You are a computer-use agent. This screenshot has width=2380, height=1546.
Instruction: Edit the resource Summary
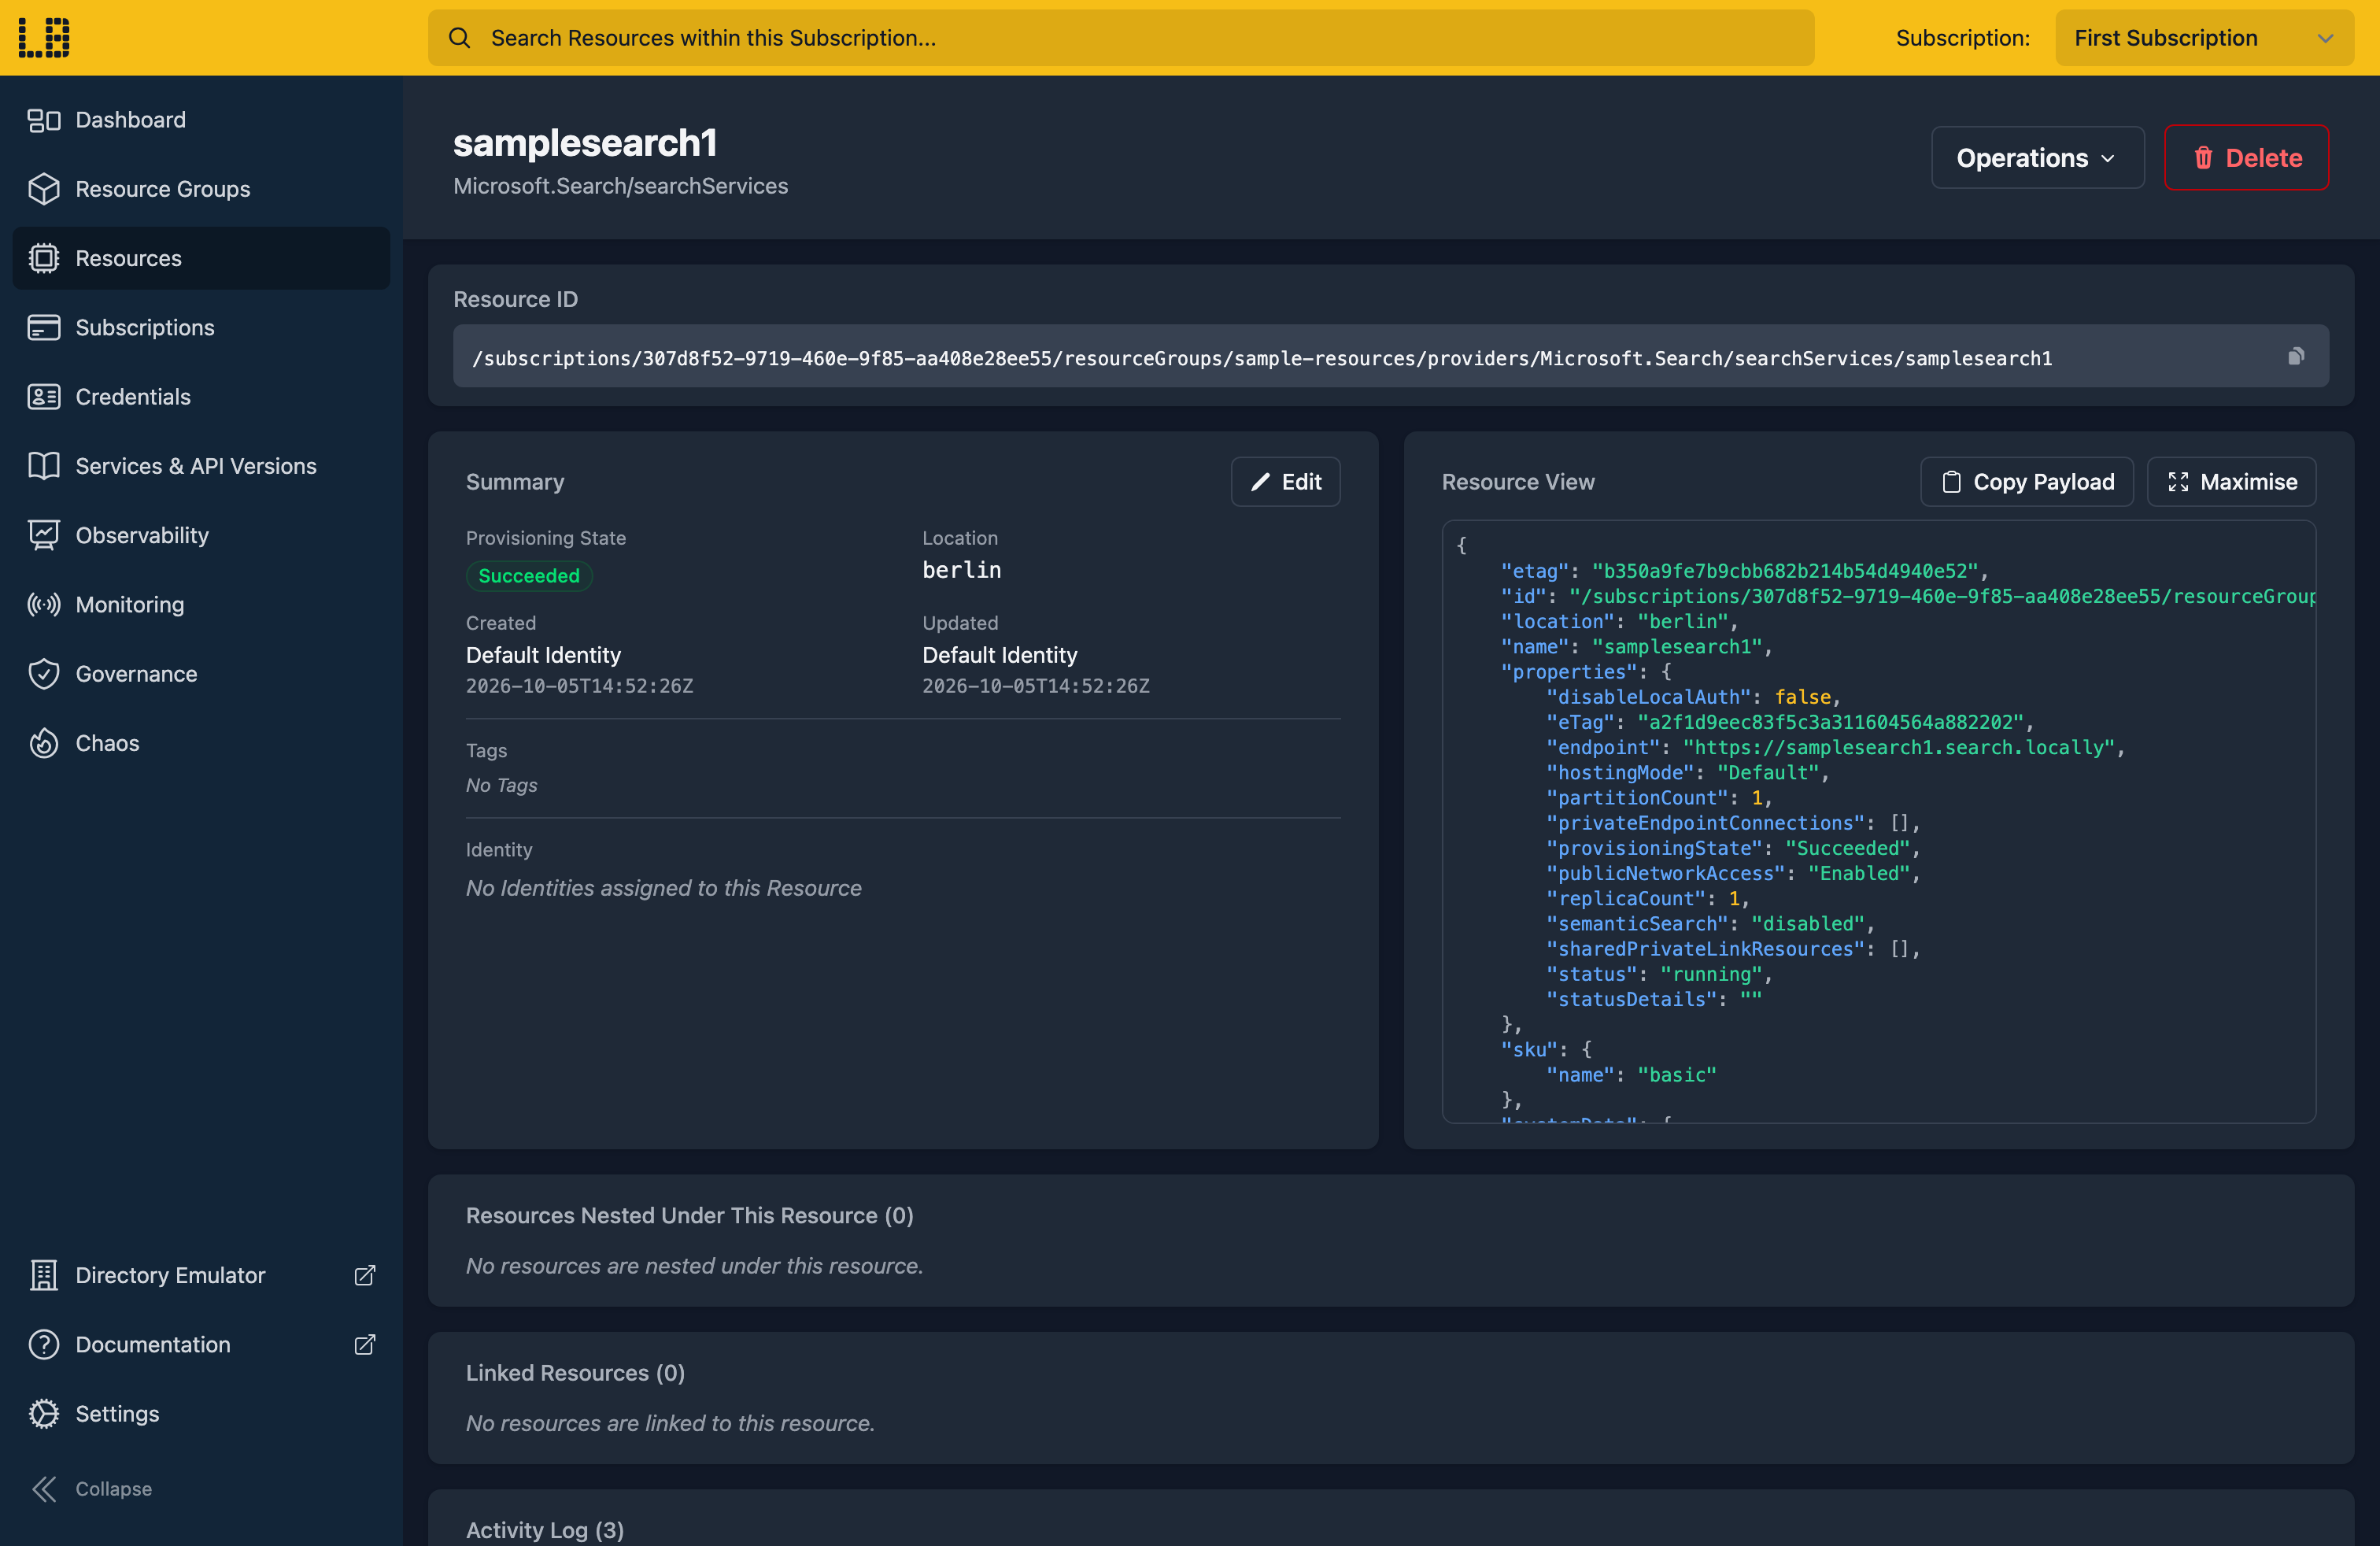coord(1285,482)
